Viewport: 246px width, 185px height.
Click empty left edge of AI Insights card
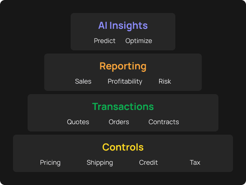[77, 32]
